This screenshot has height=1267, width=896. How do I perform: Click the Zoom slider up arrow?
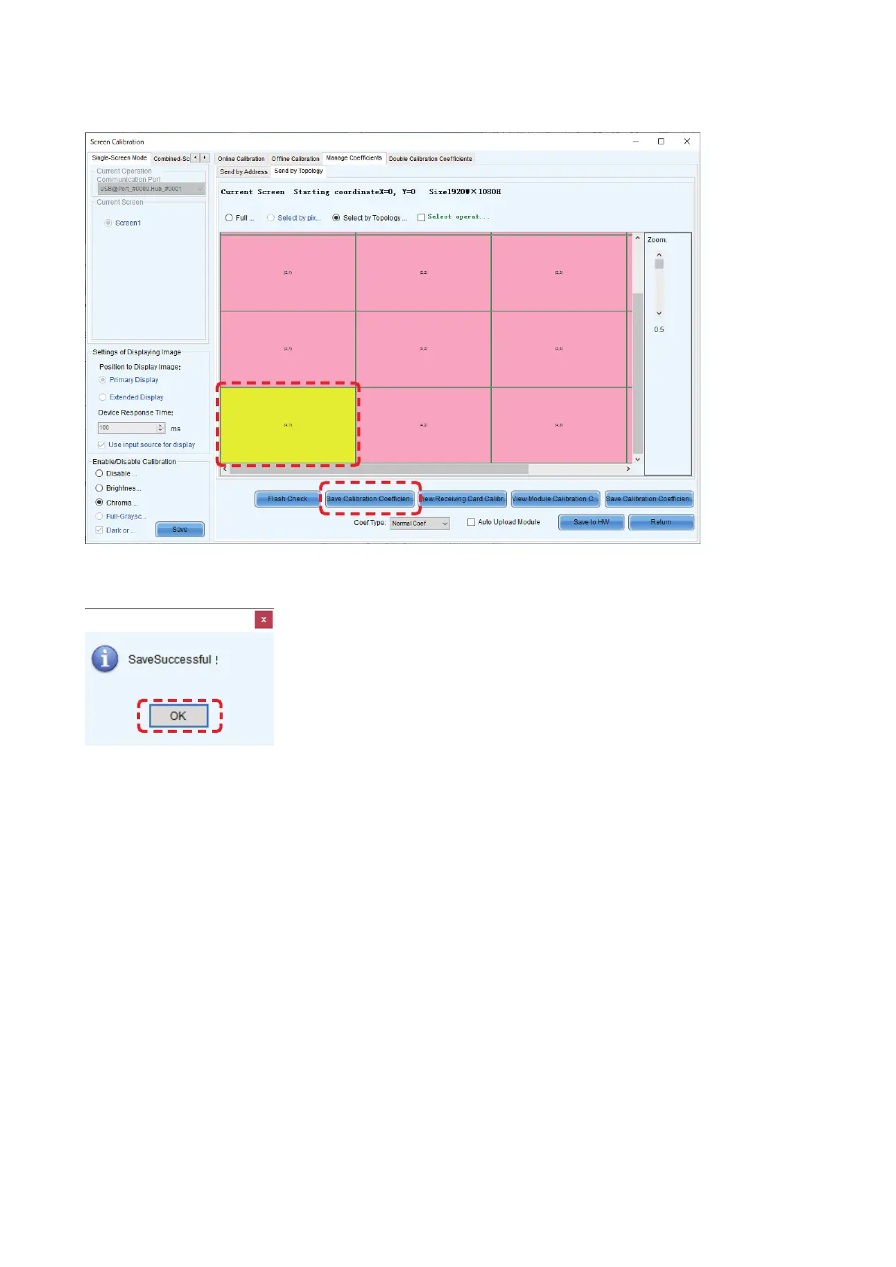pyautogui.click(x=659, y=255)
